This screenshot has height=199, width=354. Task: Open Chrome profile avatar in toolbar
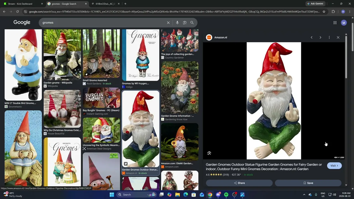click(343, 12)
